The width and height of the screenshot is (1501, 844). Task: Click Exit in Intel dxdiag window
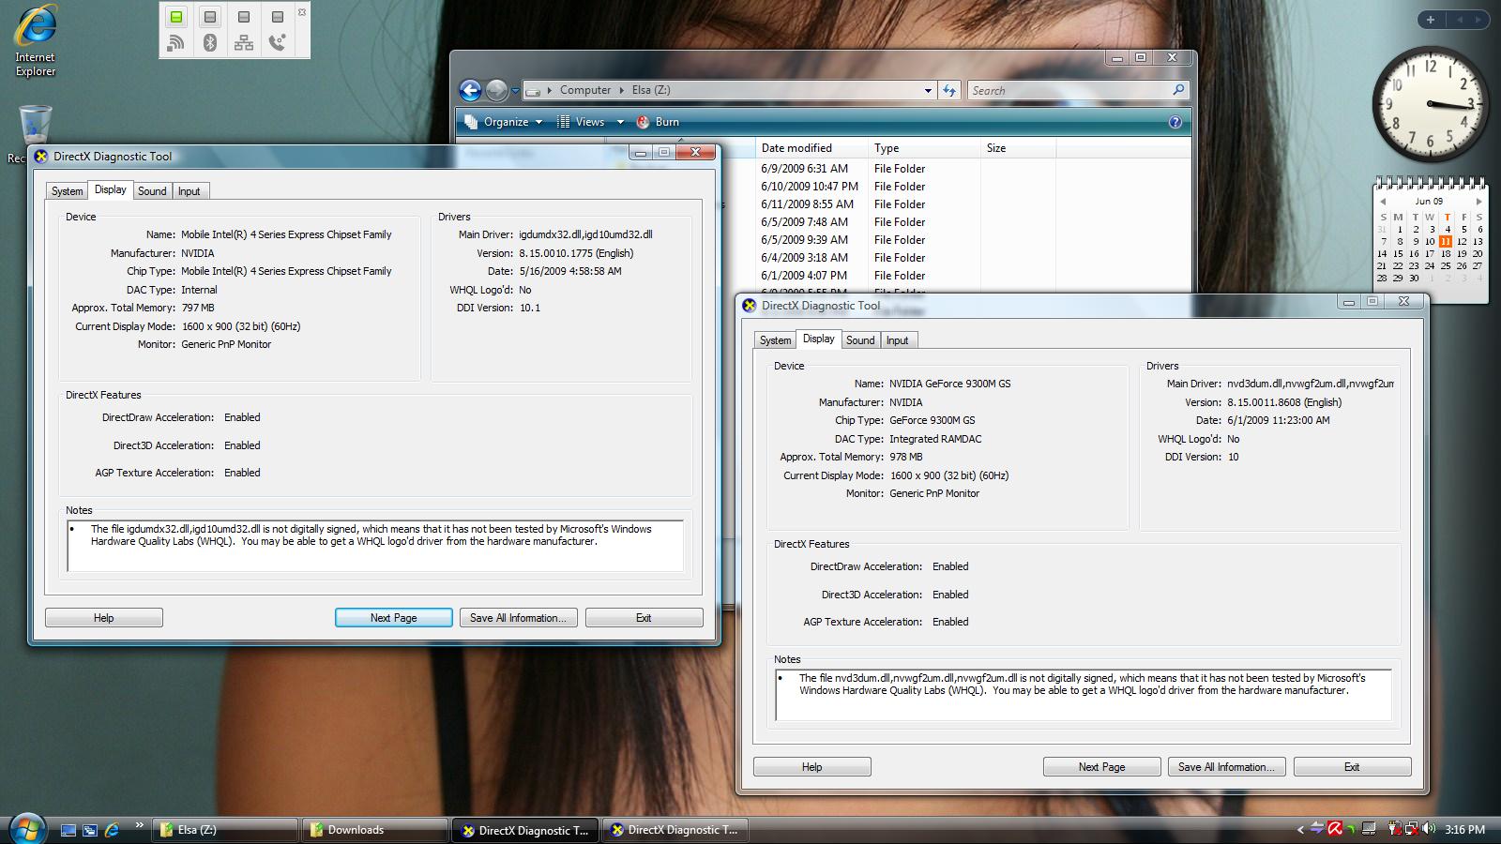click(x=644, y=618)
